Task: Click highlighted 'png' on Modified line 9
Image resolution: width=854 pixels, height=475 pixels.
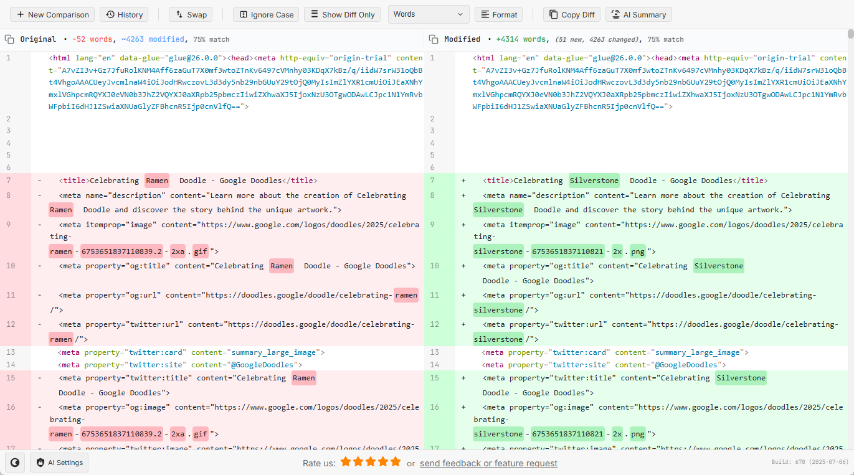Action: (x=638, y=252)
